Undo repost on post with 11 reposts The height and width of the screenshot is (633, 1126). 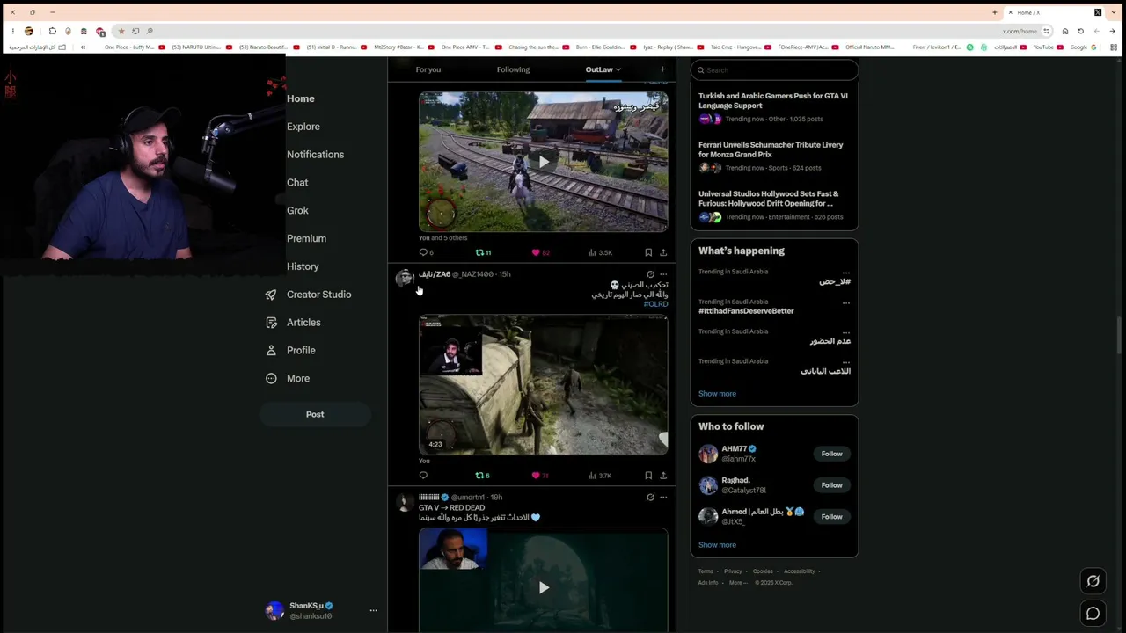click(x=483, y=252)
